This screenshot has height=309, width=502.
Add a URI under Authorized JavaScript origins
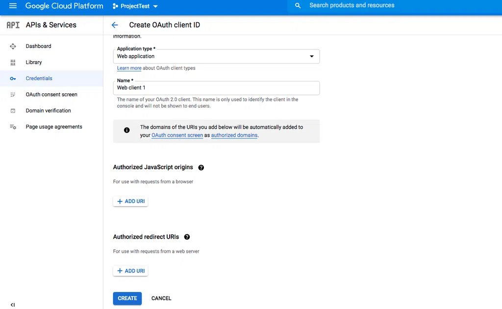[130, 201]
